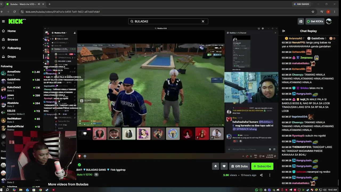The height and width of the screenshot is (192, 341).
Task: Mute the Buladas tab via the audio icon
Action: (39, 4)
